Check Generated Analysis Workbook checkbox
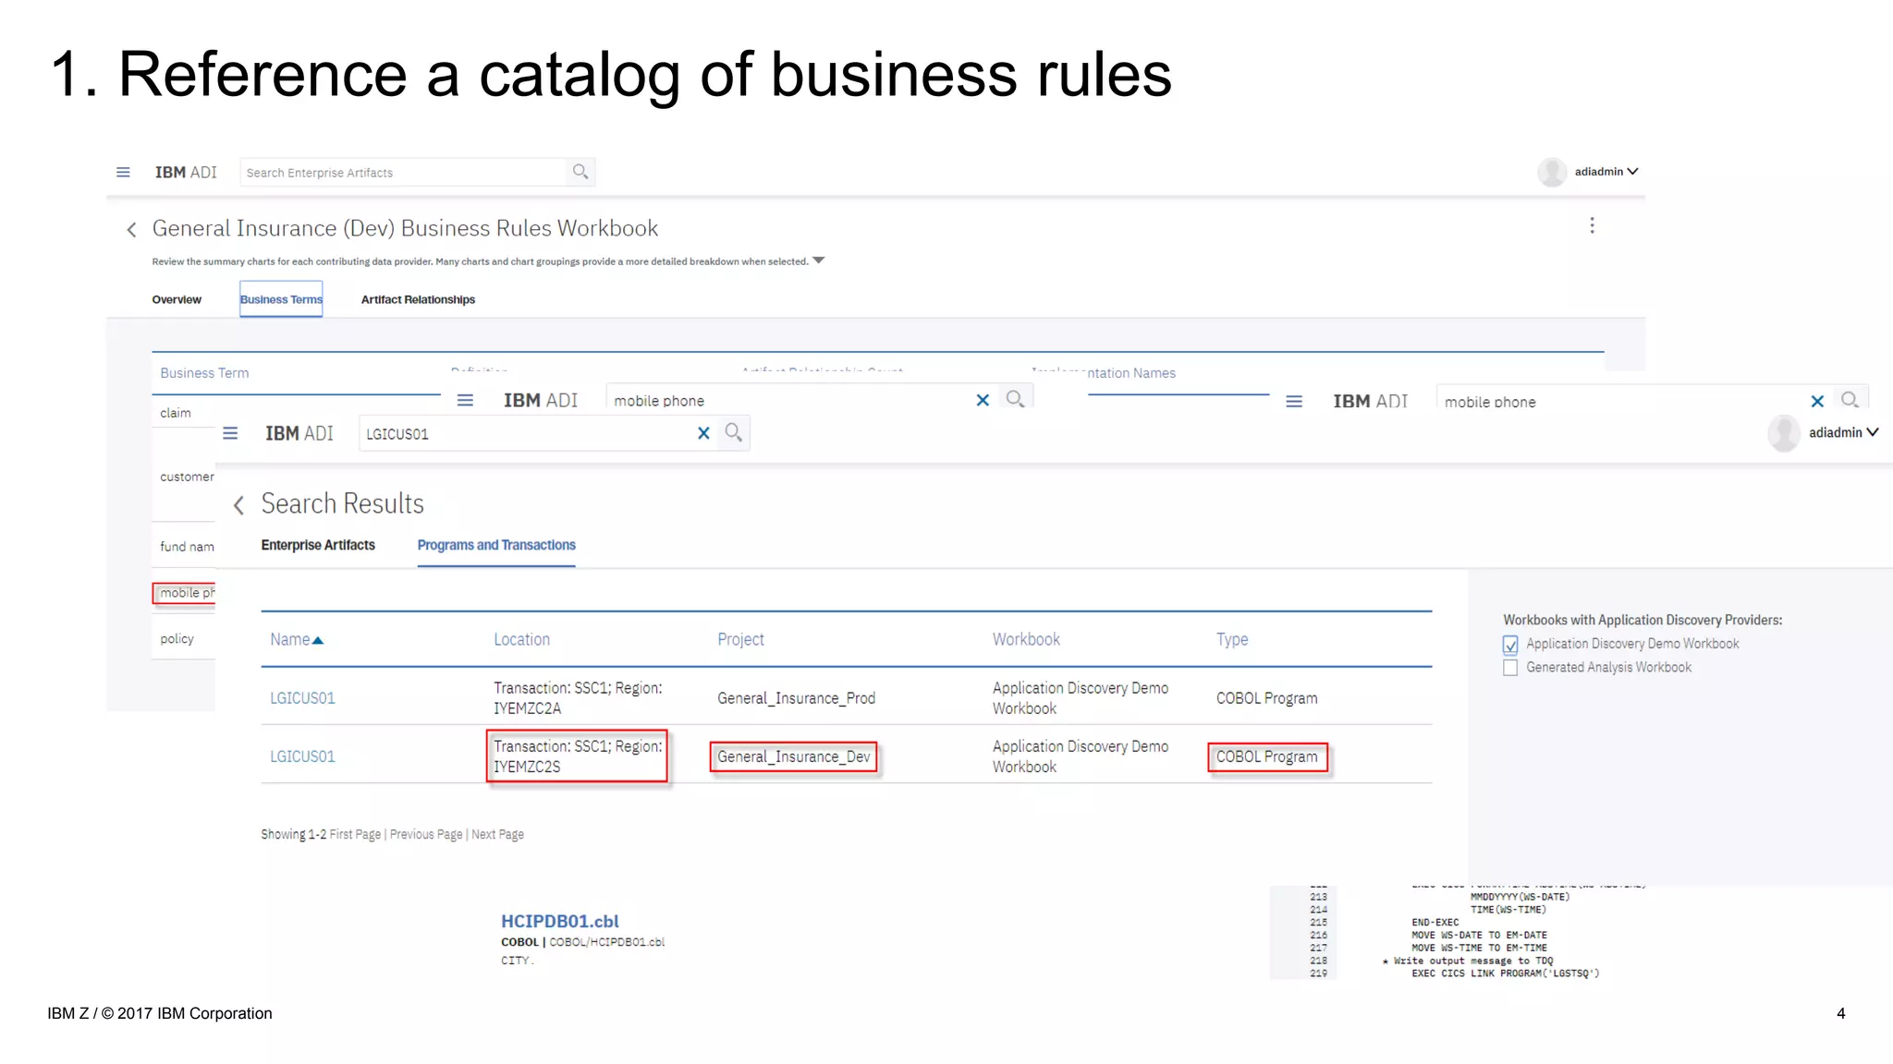This screenshot has width=1893, height=1064. (1510, 668)
